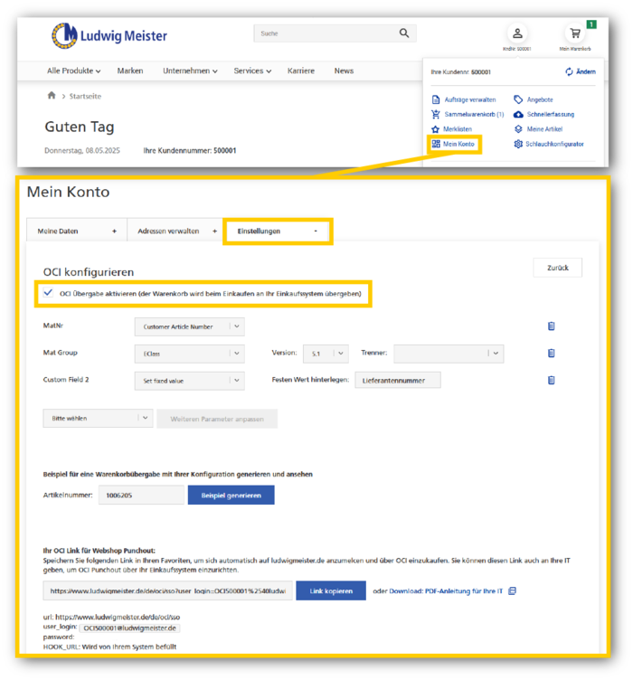This screenshot has width=633, height=680.
Task: Delete the MatNr parameter row via trash icon
Action: click(x=551, y=326)
